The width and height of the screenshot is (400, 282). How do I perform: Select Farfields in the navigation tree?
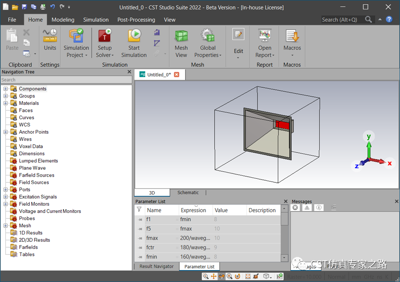[28, 247]
